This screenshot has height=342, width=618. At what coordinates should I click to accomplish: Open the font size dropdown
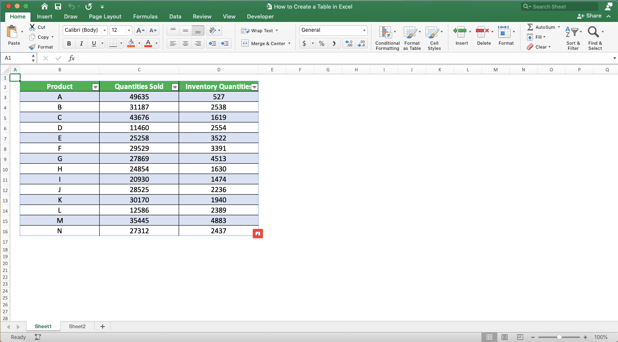click(x=129, y=30)
